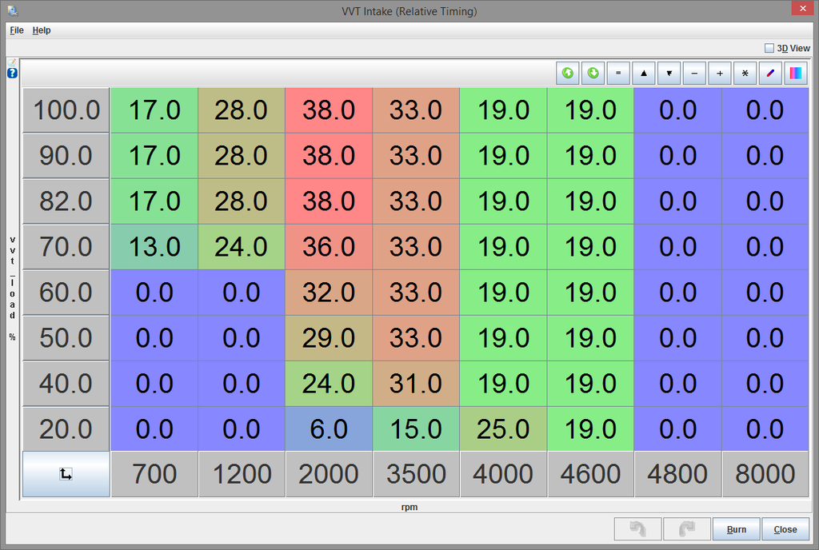Select the 2000 rpm axis header cell
819x550 pixels.
point(329,474)
